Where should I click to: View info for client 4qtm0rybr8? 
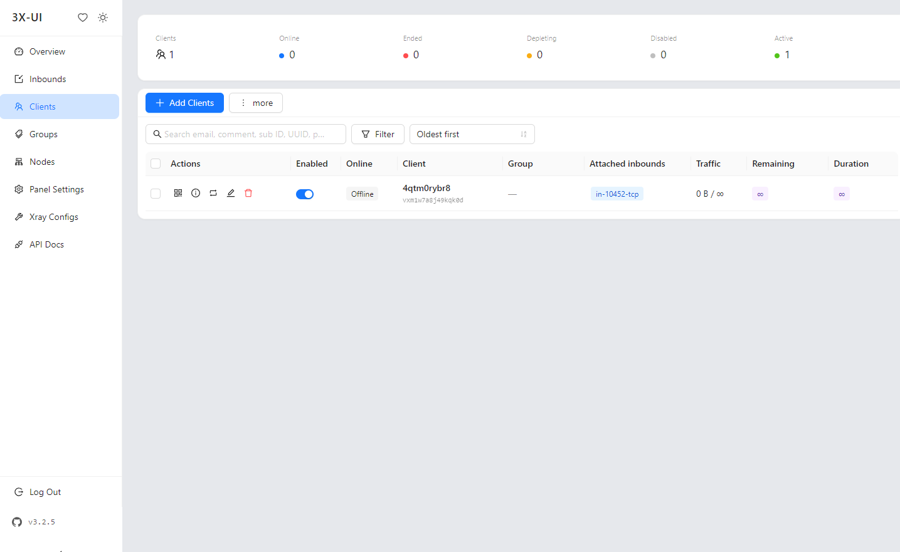(x=196, y=193)
